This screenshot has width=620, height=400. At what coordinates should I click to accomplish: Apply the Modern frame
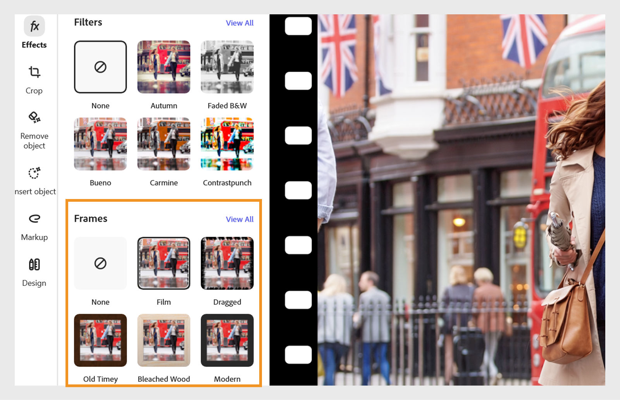pyautogui.click(x=227, y=340)
